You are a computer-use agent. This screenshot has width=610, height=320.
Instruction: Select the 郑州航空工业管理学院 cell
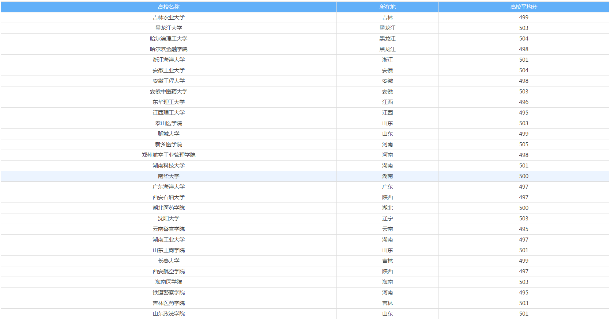pos(169,155)
